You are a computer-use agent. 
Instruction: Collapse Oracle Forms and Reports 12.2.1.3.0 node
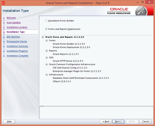click(x=43, y=37)
